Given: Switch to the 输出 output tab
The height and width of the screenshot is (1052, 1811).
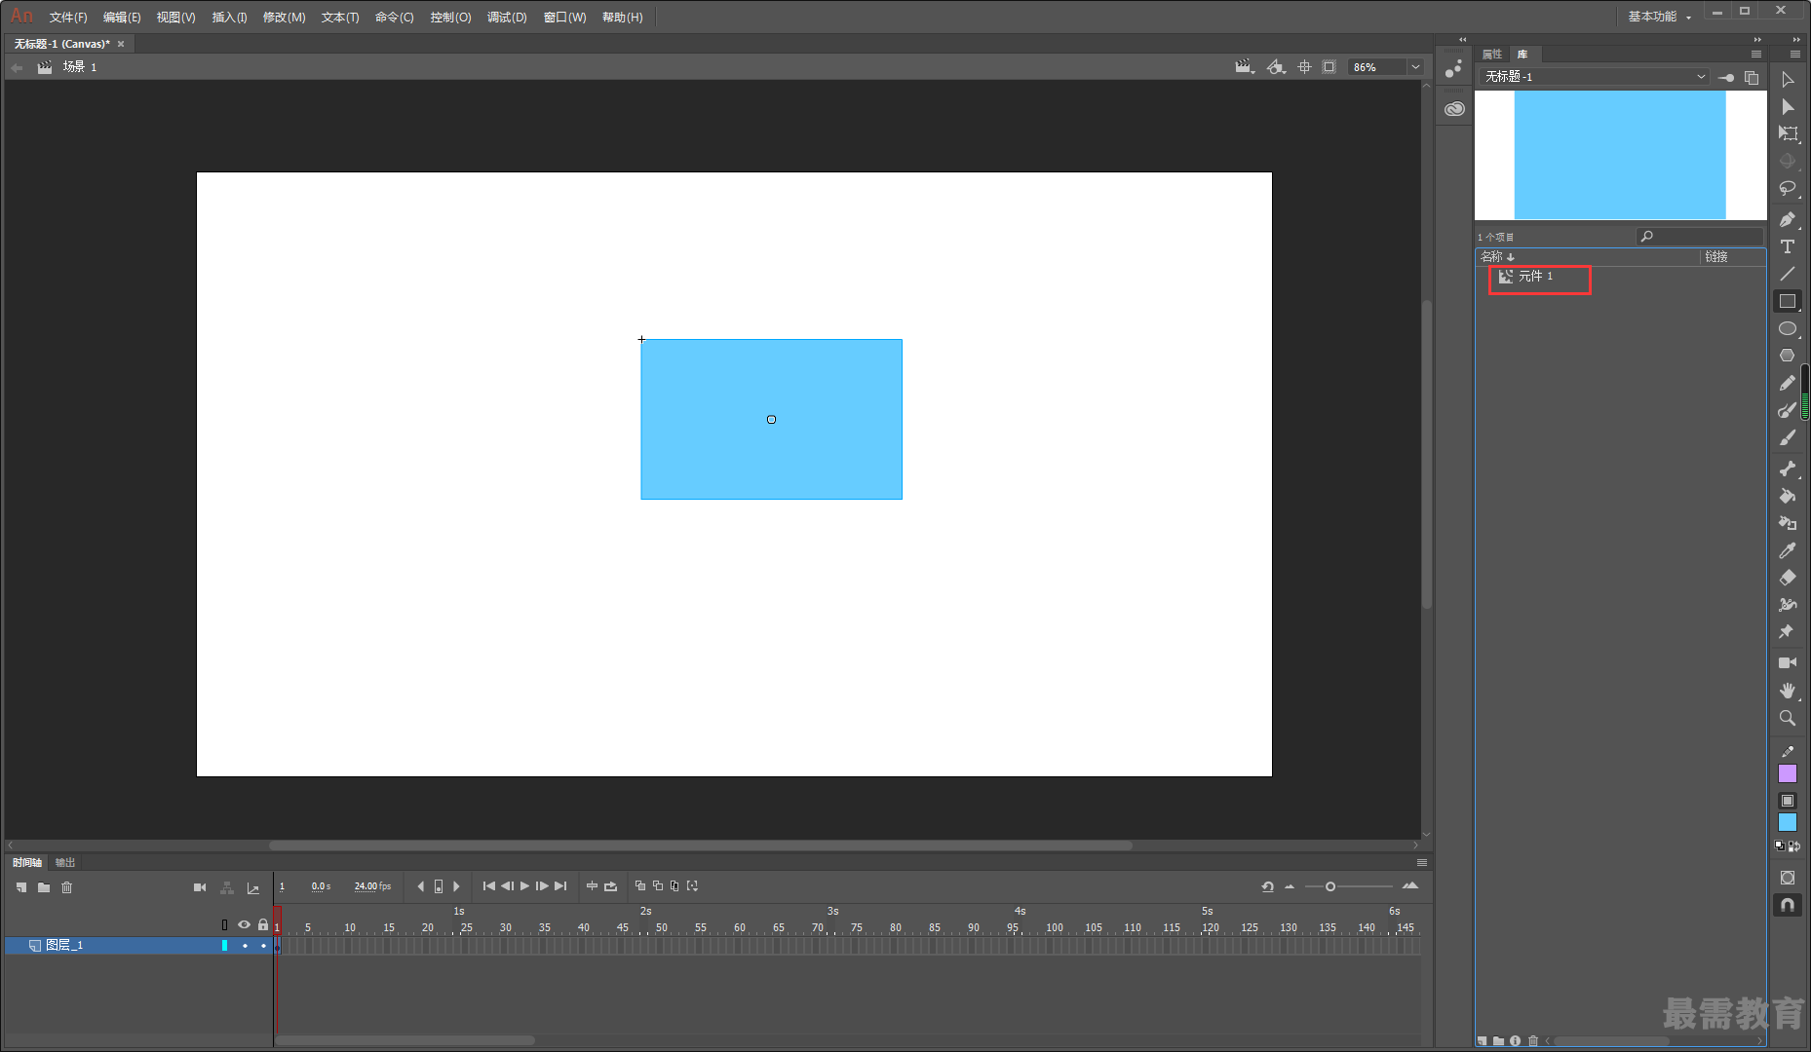Looking at the screenshot, I should [65, 863].
